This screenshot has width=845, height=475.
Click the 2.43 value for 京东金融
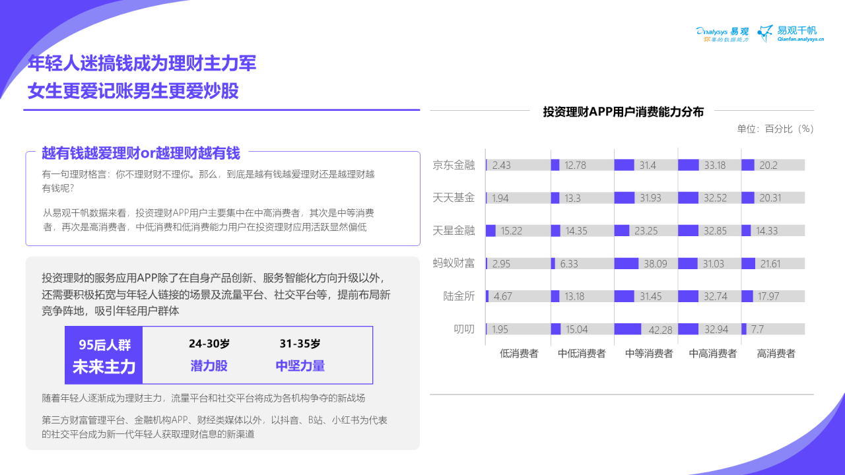501,166
